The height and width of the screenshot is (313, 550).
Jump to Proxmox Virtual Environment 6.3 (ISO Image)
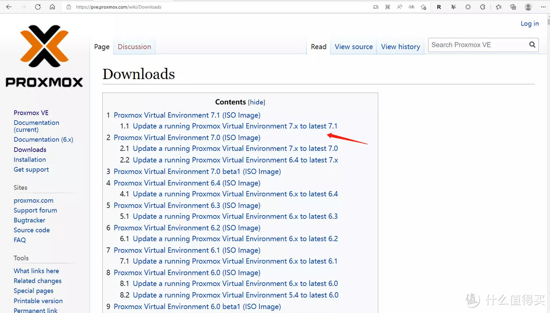click(187, 205)
